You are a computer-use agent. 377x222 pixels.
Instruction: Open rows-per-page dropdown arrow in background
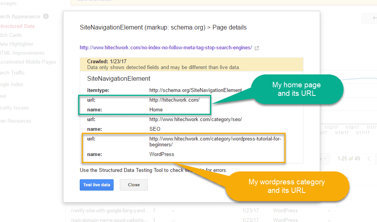(325, 159)
